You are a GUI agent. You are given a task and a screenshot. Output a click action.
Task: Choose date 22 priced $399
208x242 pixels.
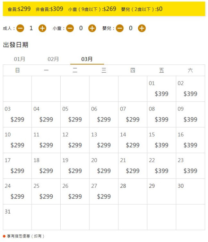tap(162, 166)
